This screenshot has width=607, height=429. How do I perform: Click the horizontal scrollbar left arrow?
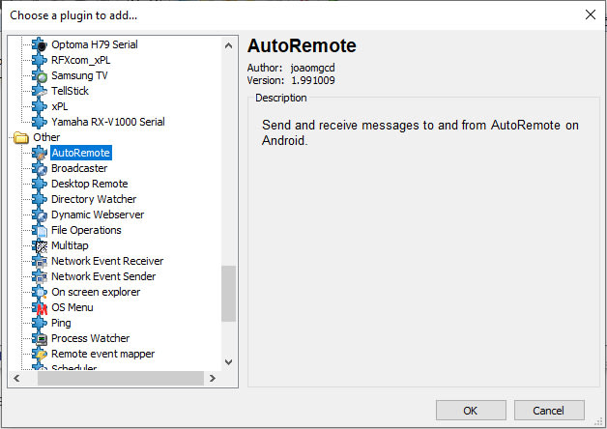16,378
